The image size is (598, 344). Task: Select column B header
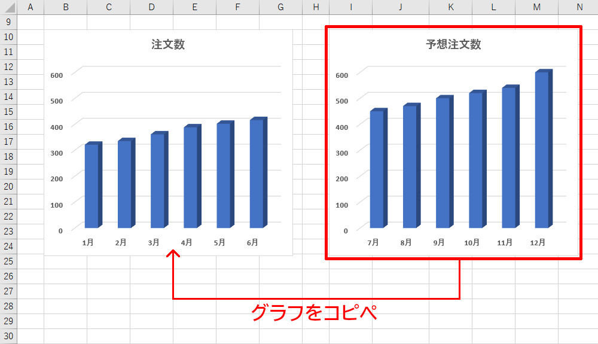click(x=66, y=7)
